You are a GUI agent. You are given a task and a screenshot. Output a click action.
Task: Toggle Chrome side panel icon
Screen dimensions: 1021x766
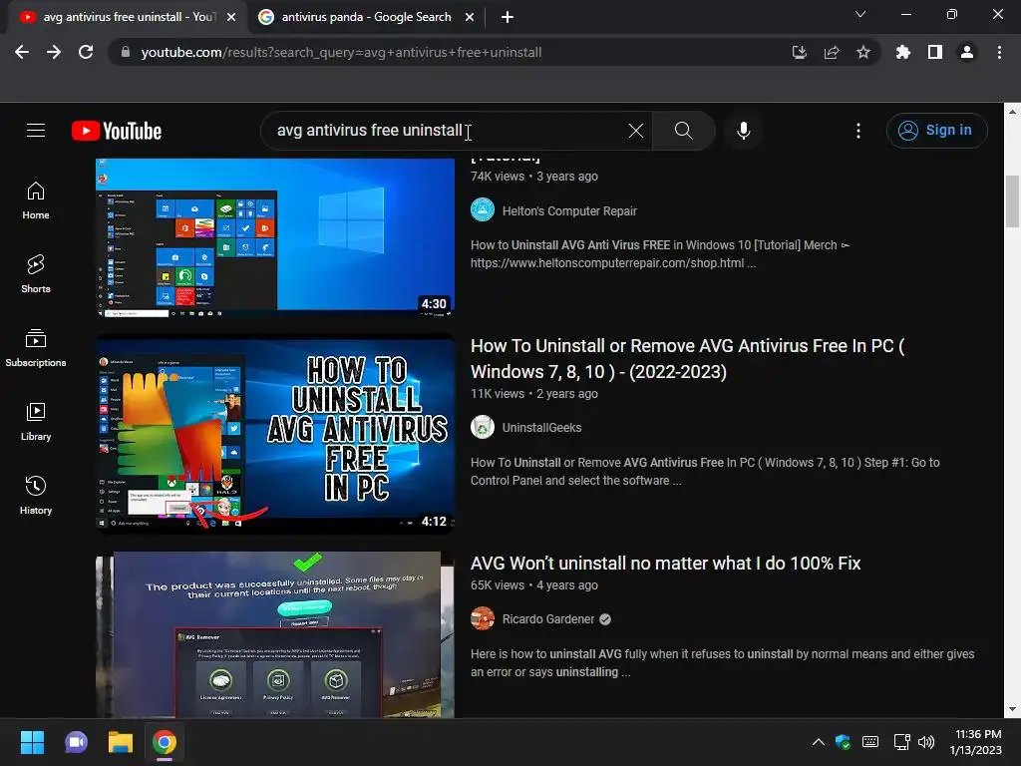[x=935, y=52]
